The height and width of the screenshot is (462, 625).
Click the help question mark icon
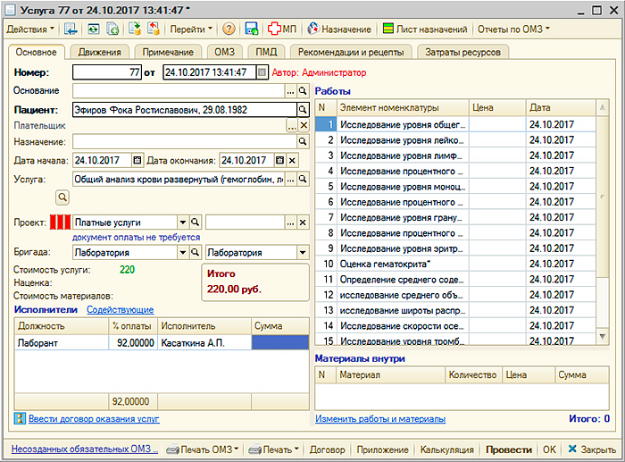point(229,29)
